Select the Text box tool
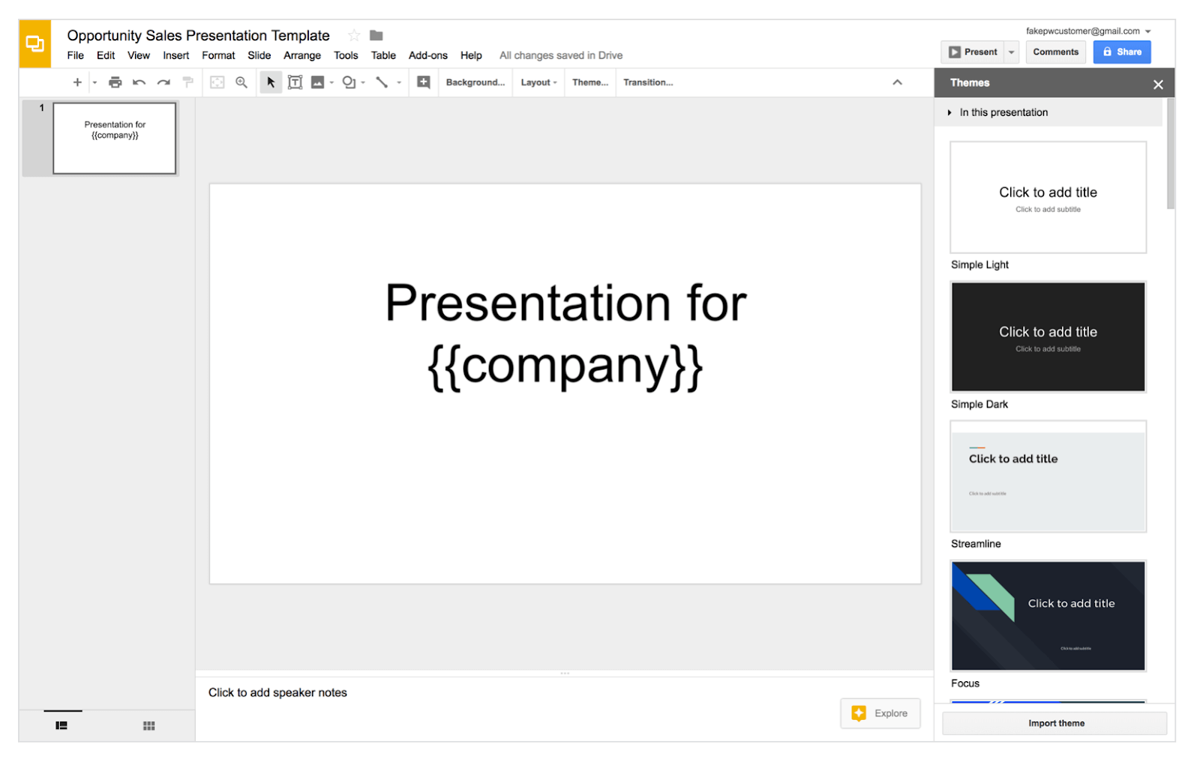 (295, 82)
